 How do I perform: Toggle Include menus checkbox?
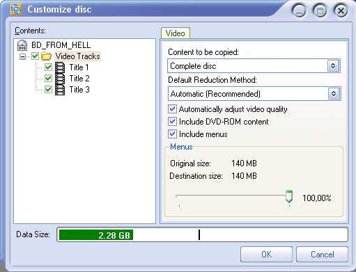(x=172, y=134)
